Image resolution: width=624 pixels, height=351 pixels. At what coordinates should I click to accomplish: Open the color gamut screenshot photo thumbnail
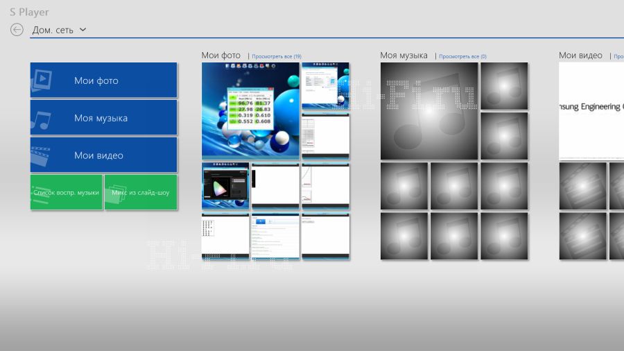pyautogui.click(x=225, y=186)
